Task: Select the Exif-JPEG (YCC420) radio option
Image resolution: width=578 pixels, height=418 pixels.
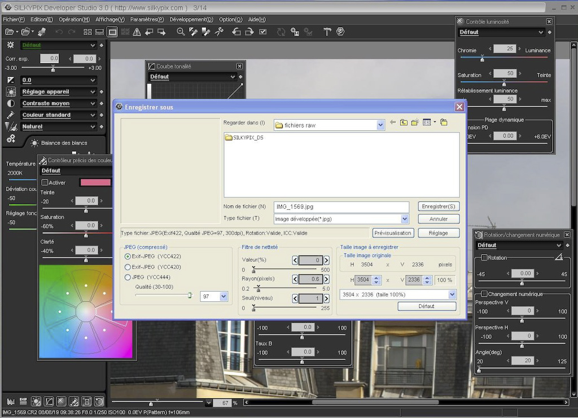Action: (128, 267)
